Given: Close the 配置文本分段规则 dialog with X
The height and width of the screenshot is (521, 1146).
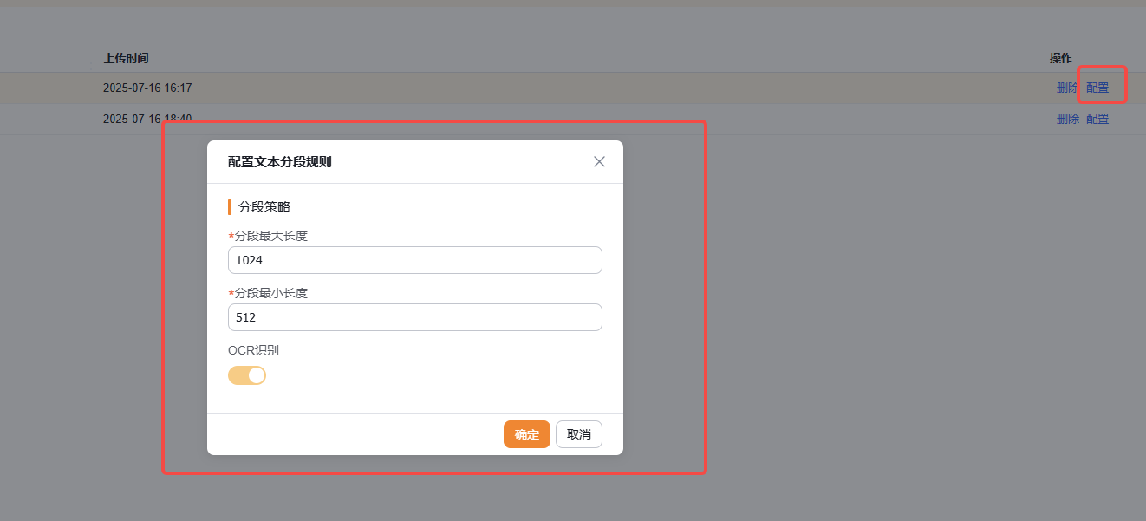Looking at the screenshot, I should click(x=599, y=162).
